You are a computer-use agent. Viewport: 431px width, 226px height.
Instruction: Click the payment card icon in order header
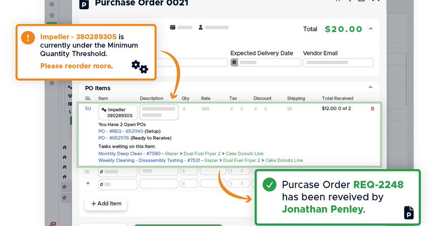(172, 28)
